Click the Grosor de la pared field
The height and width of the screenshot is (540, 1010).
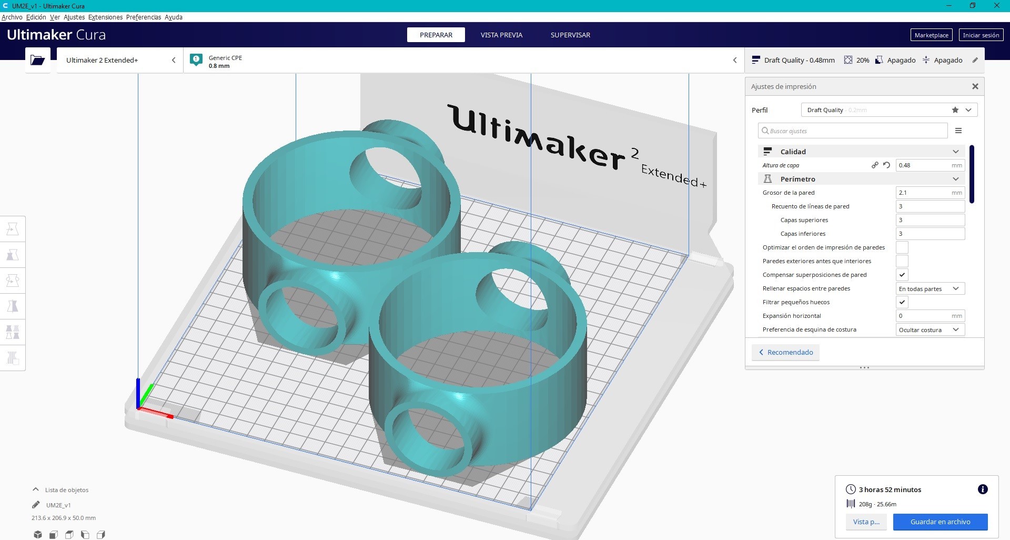(931, 193)
